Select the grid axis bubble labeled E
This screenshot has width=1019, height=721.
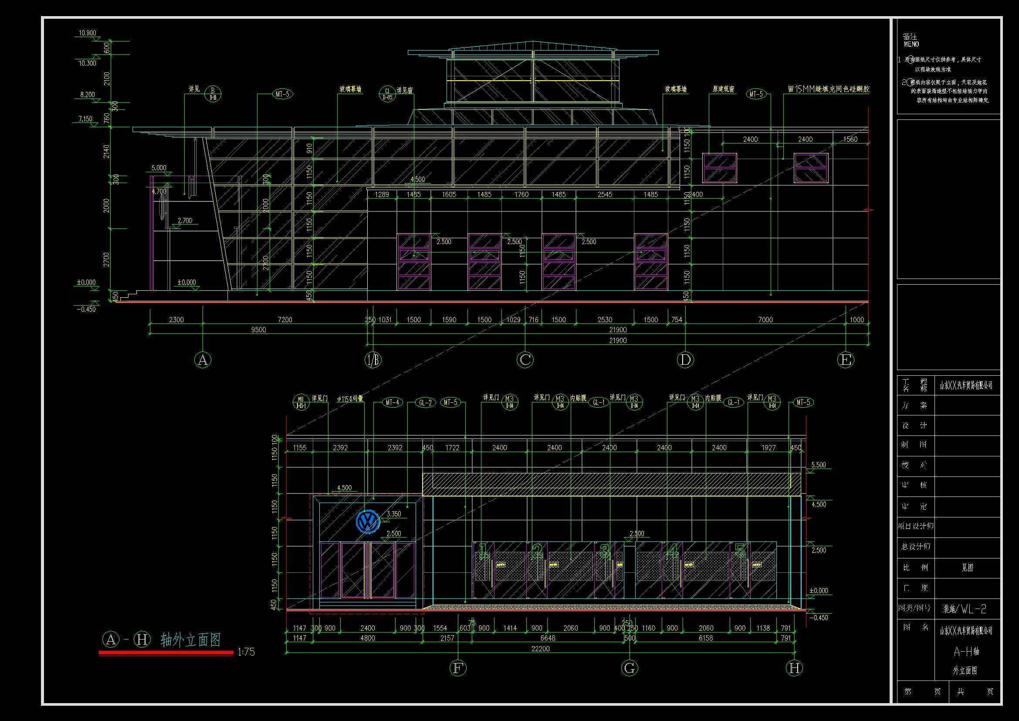[846, 360]
